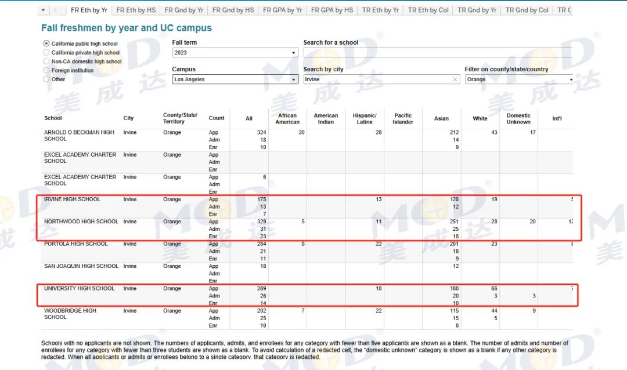Click the Fall freshmen by year title
The width and height of the screenshot is (627, 370).
[x=127, y=28]
